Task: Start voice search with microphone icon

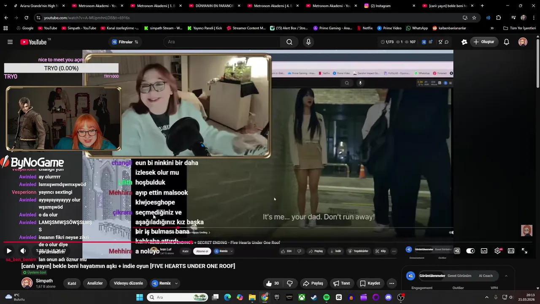Action: [308, 42]
